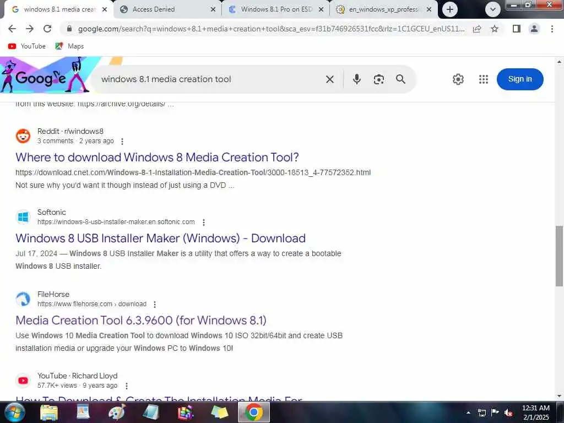Screen dimensions: 564x423
Task: Open the muted volume tray icon
Action: point(508,413)
